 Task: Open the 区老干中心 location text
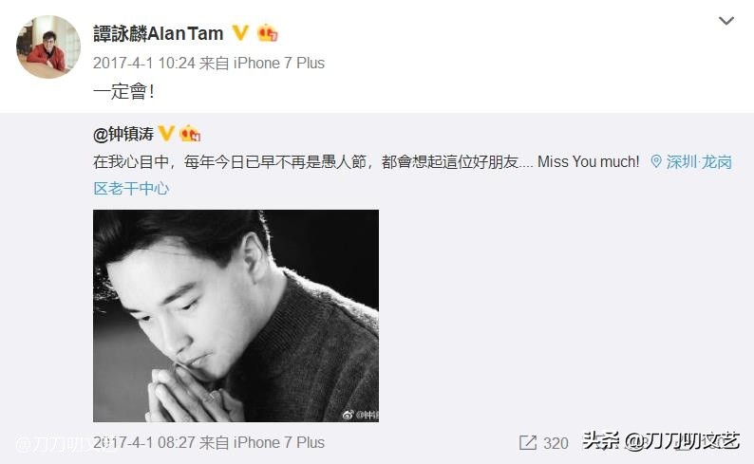[x=131, y=188]
